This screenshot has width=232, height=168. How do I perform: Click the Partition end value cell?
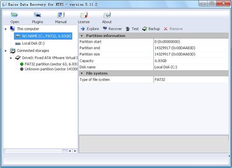pyautogui.click(x=191, y=48)
